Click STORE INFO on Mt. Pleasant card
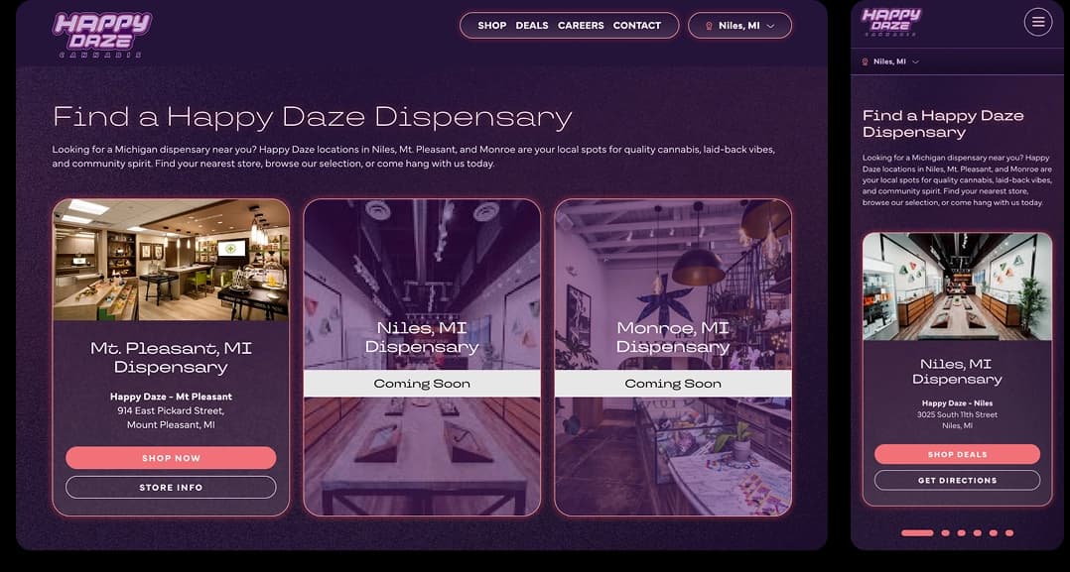The width and height of the screenshot is (1070, 572). click(171, 488)
